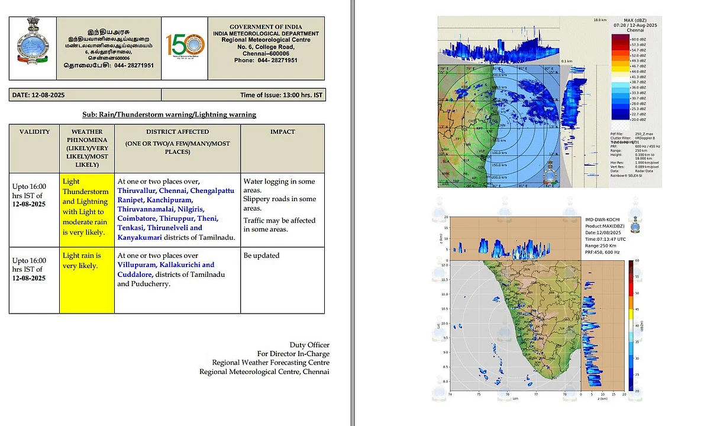
Task: Click the Tamil 'தொலைபேசி: 044- 28271951' line
Action: tap(108, 65)
